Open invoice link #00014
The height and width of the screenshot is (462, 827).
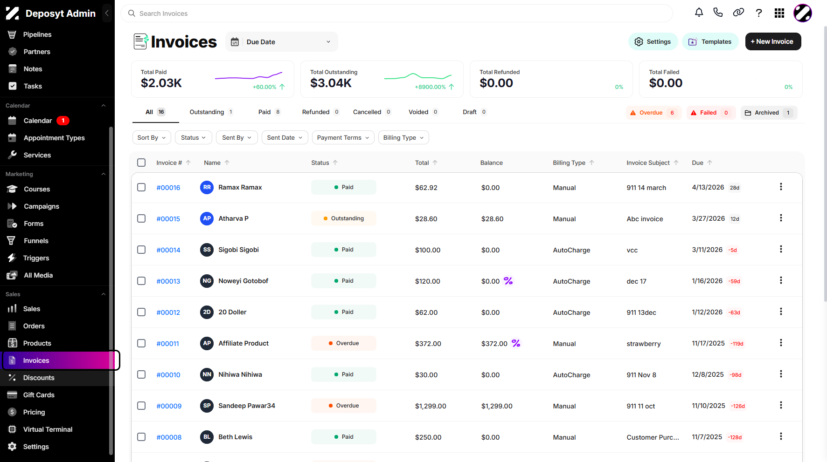(x=168, y=250)
